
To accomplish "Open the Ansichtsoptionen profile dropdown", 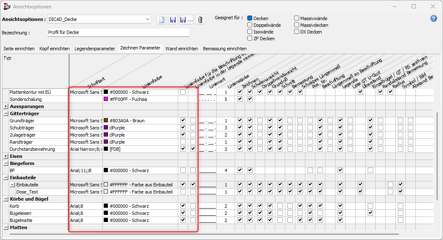I will pyautogui.click(x=147, y=19).
